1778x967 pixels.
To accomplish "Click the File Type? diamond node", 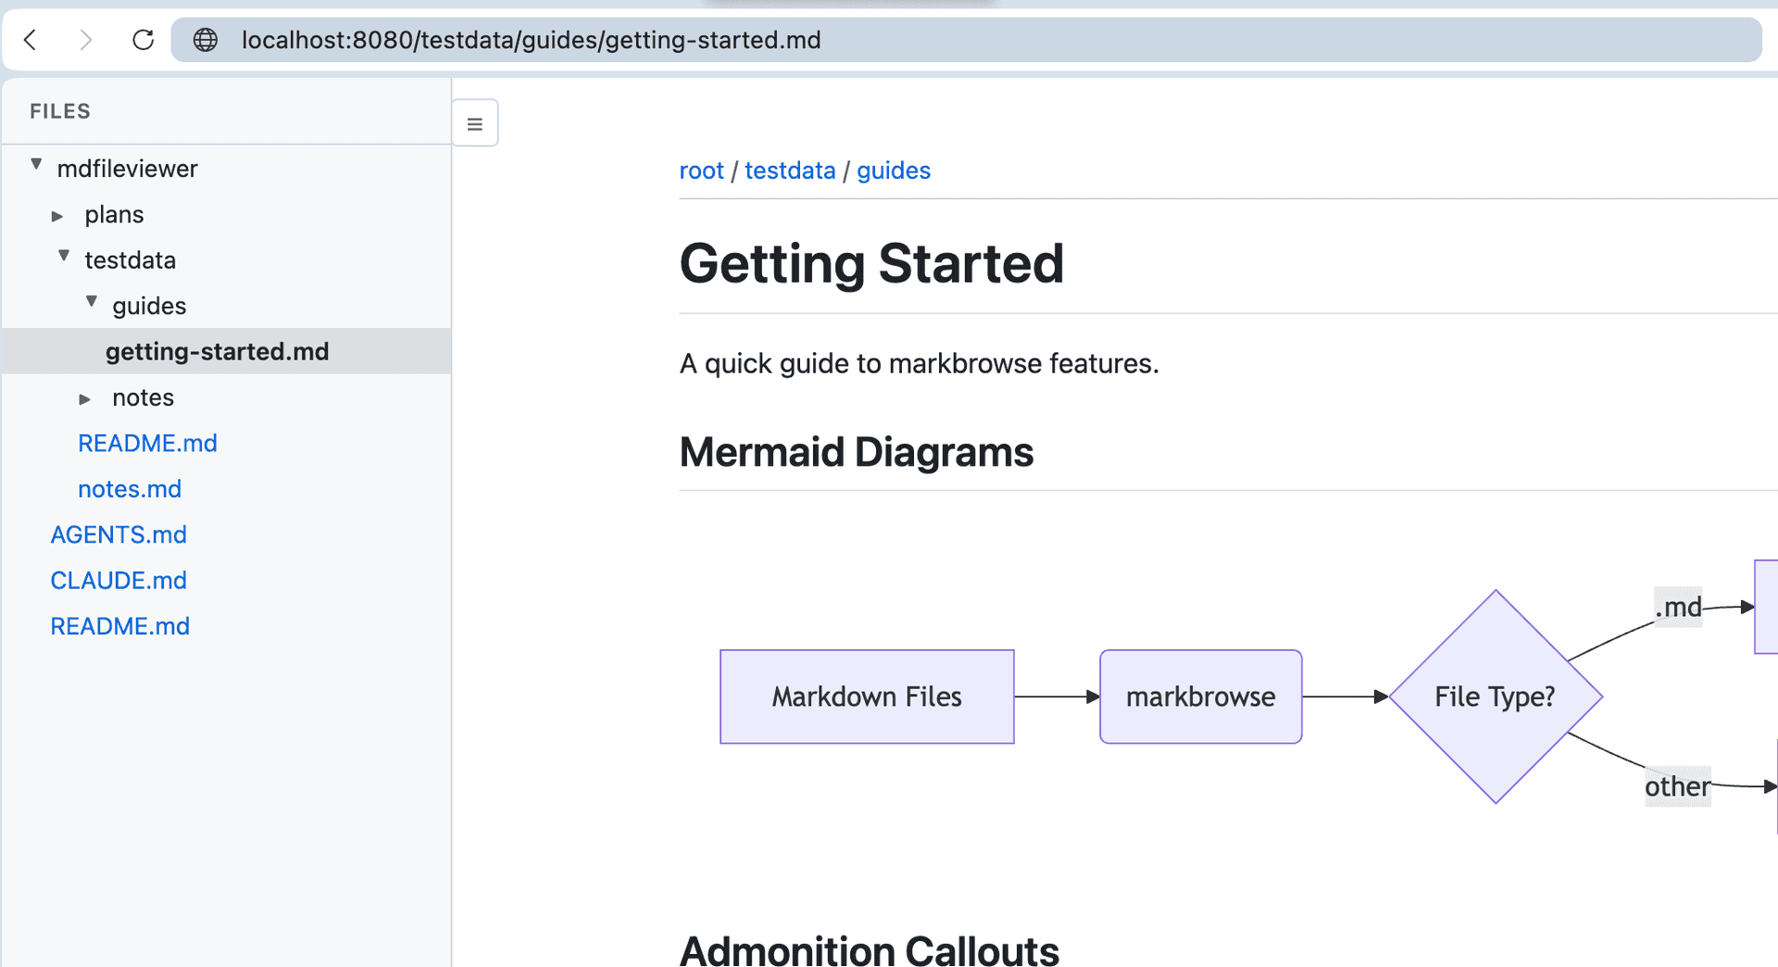I will [x=1496, y=697].
